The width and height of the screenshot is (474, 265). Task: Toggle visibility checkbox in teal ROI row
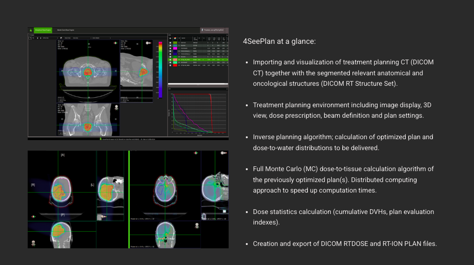[170, 46]
